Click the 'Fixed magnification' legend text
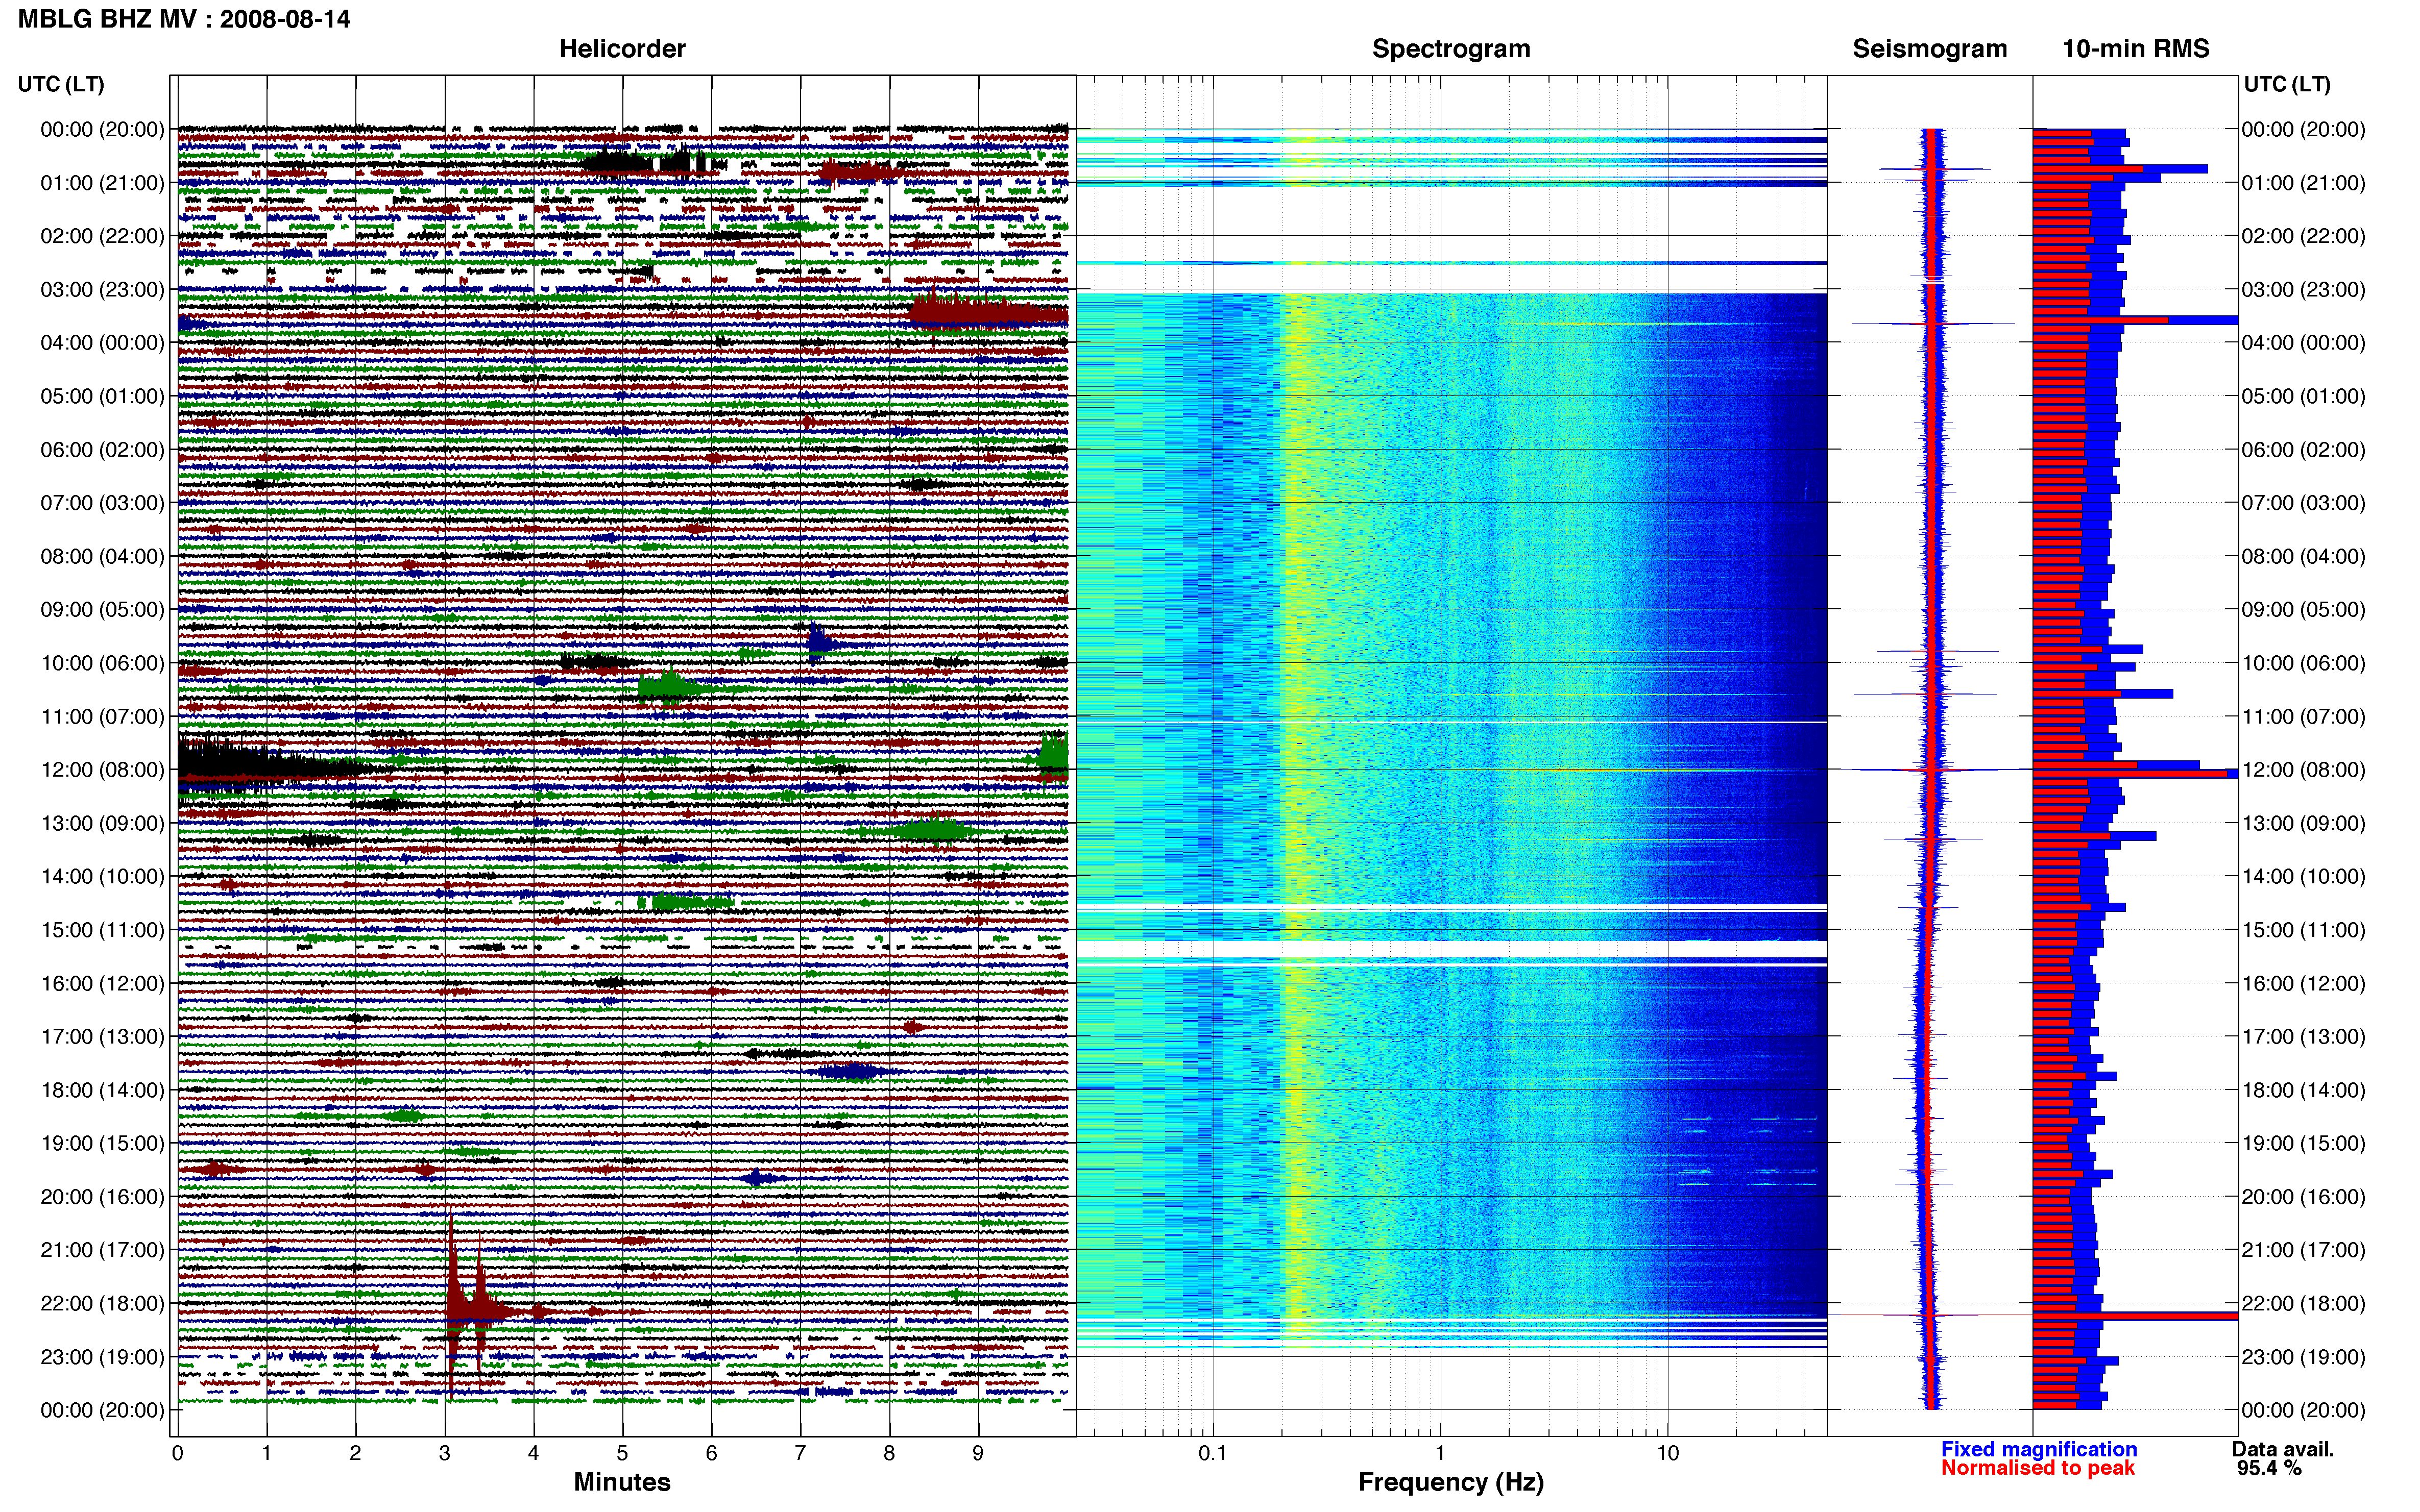 click(2039, 1449)
